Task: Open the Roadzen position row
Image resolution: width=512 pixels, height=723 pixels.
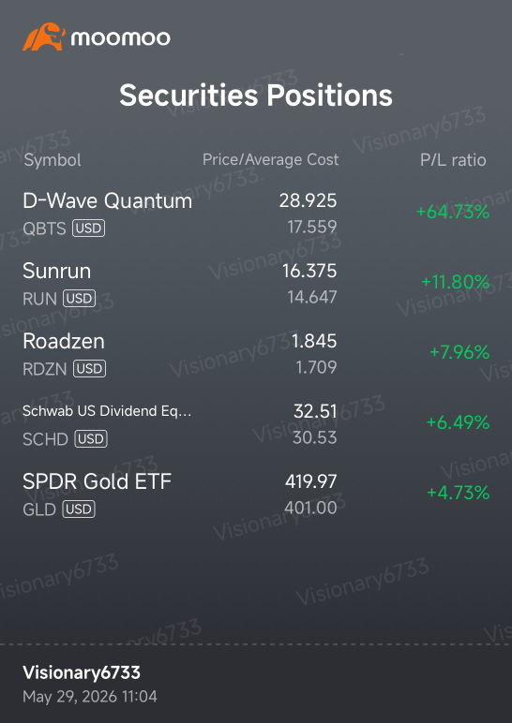Action: point(256,354)
